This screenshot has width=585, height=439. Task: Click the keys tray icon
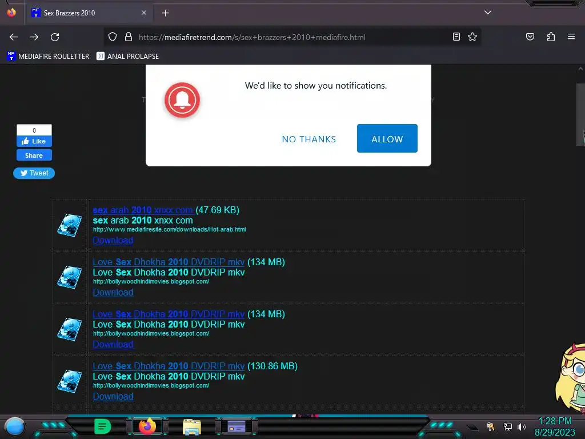click(490, 426)
